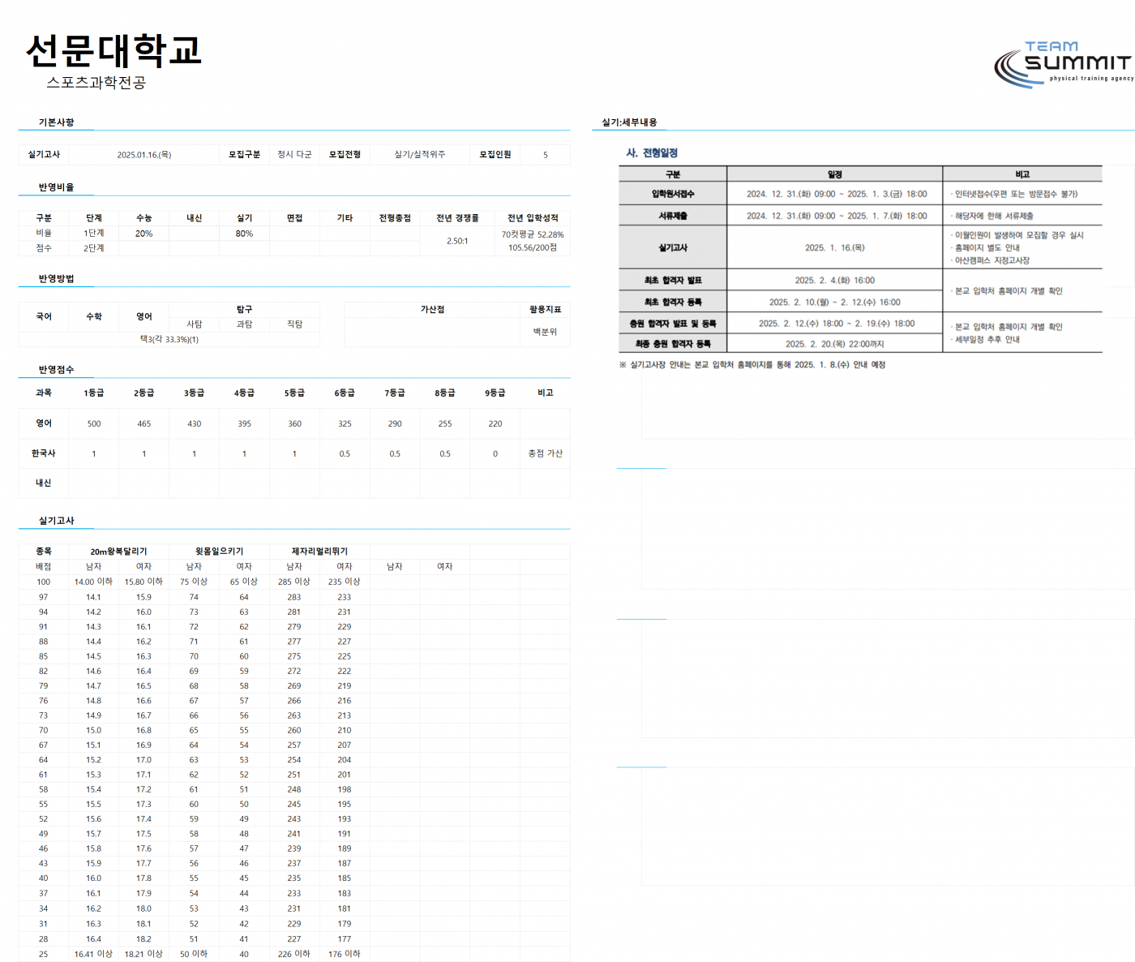The width and height of the screenshot is (1135, 962).
Task: Click the 스포츠과학전공 subtitle text
Action: click(x=96, y=83)
